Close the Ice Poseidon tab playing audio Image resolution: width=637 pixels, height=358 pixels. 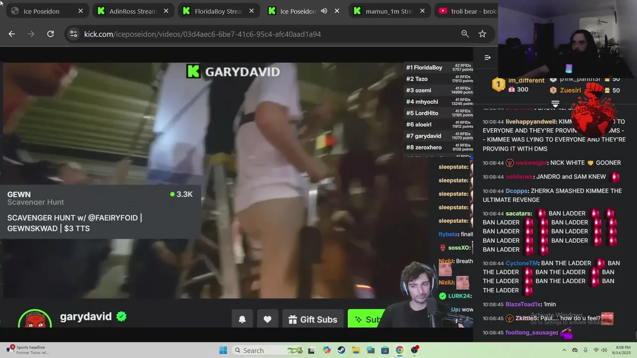[x=337, y=11]
